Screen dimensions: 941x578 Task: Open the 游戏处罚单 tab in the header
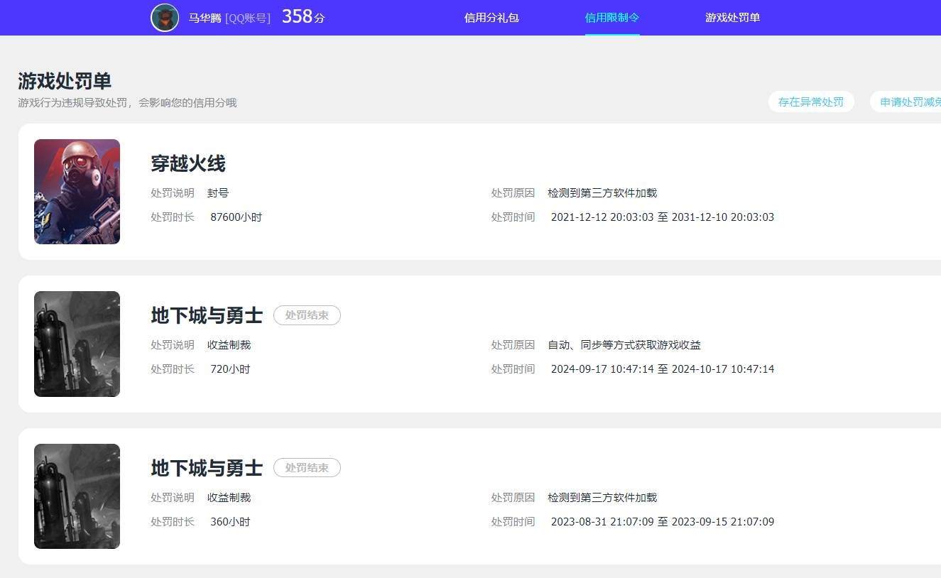click(733, 18)
